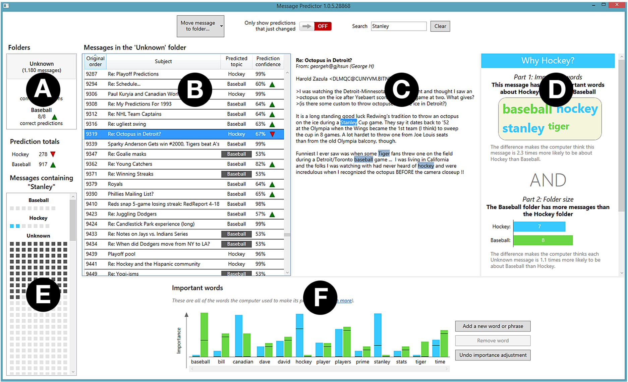This screenshot has height=382, width=628.
Task: Click the blue Hockey folder size bar showing 7
Action: (539, 227)
